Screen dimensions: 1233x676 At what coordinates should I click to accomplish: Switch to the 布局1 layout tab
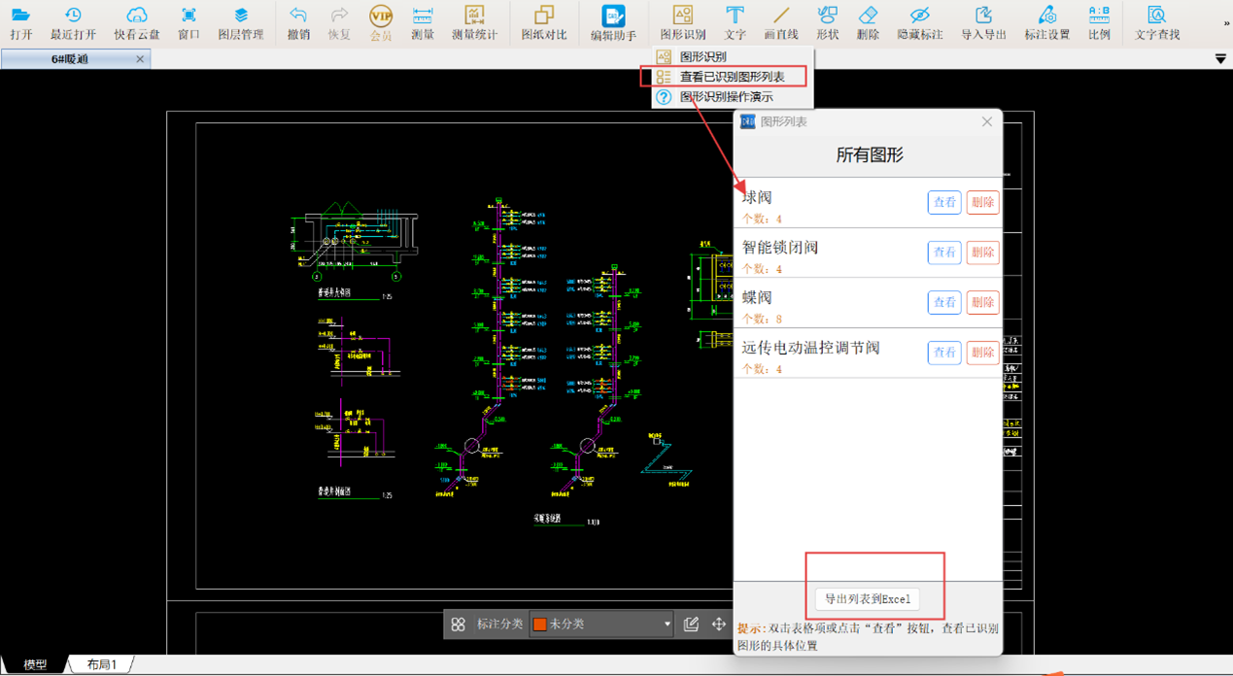(101, 665)
